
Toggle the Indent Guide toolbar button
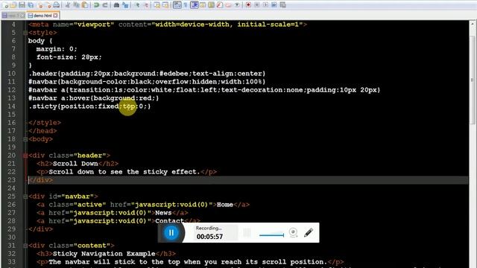pyautogui.click(x=195, y=5)
